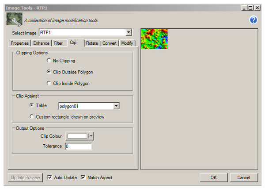The image size is (265, 189).
Task: Switch to the Modify tab
Action: pos(127,43)
